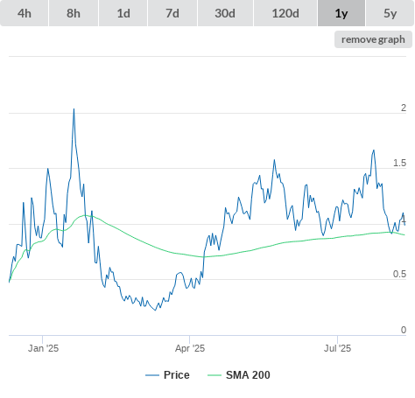Click the green SMA 200 legend line marker

(x=215, y=375)
